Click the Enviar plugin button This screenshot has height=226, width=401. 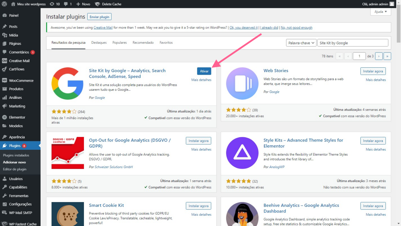point(99,17)
